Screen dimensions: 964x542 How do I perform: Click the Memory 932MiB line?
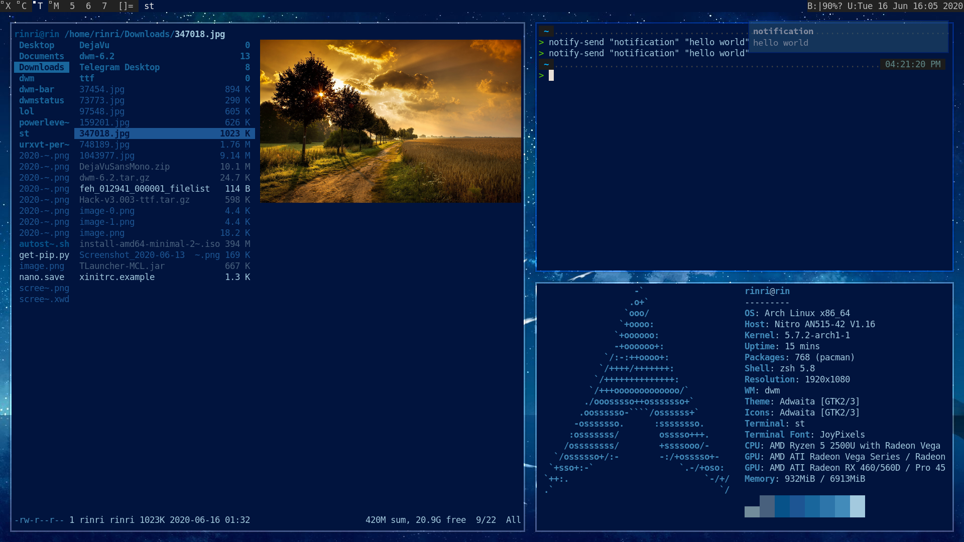click(x=805, y=479)
